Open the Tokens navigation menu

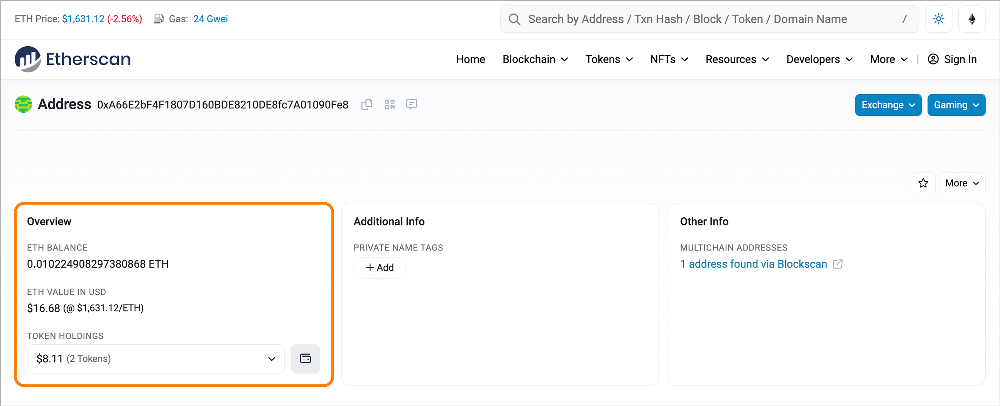609,59
